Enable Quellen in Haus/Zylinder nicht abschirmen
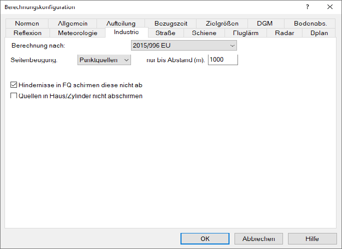This screenshot has height=249, width=342. click(x=13, y=96)
